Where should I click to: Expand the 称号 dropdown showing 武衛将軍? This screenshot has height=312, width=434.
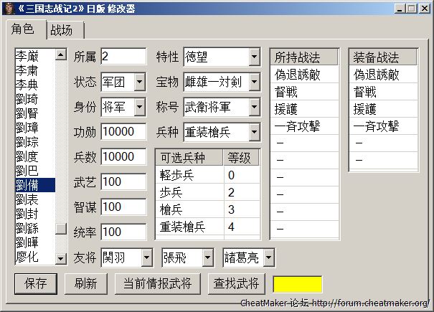pos(255,107)
